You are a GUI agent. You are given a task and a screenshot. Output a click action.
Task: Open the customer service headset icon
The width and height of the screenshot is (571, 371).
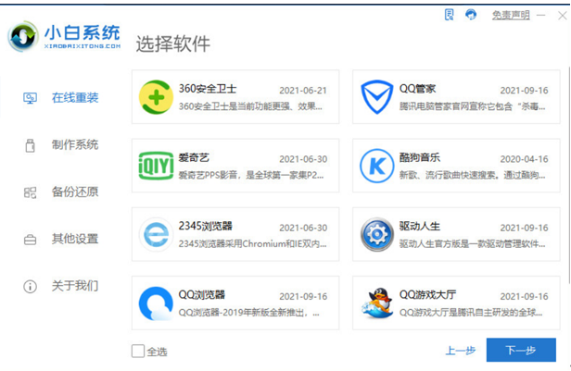pyautogui.click(x=471, y=15)
